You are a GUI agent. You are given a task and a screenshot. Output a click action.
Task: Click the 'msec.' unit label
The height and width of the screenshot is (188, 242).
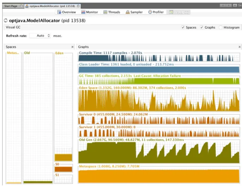pyautogui.click(x=58, y=36)
